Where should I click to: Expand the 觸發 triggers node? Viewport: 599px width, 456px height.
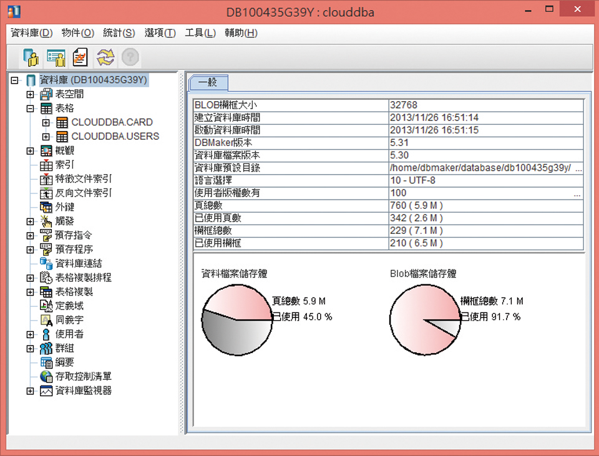pyautogui.click(x=31, y=220)
